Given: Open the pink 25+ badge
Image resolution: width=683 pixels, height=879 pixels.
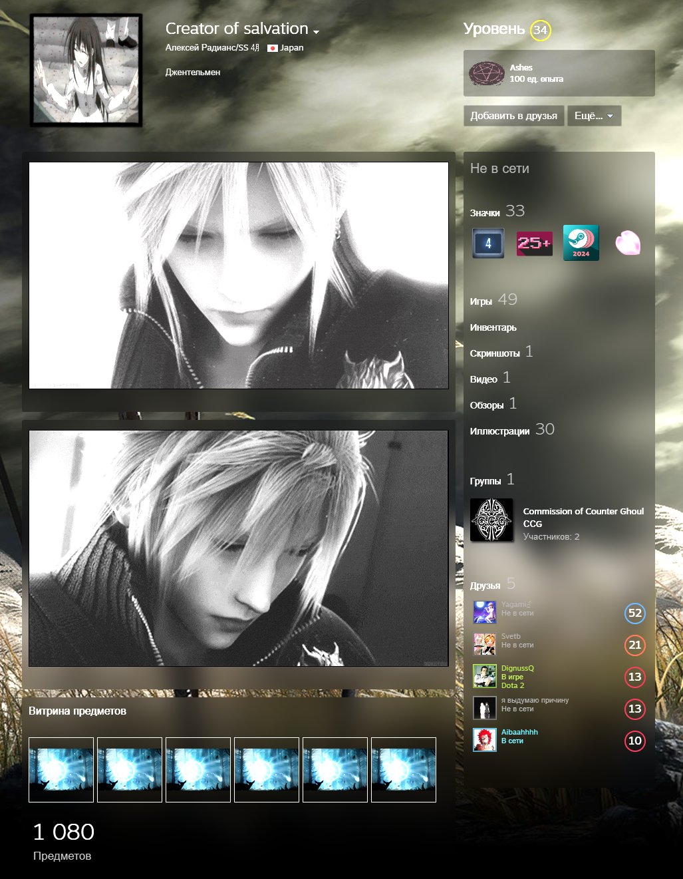Looking at the screenshot, I should pos(534,244).
